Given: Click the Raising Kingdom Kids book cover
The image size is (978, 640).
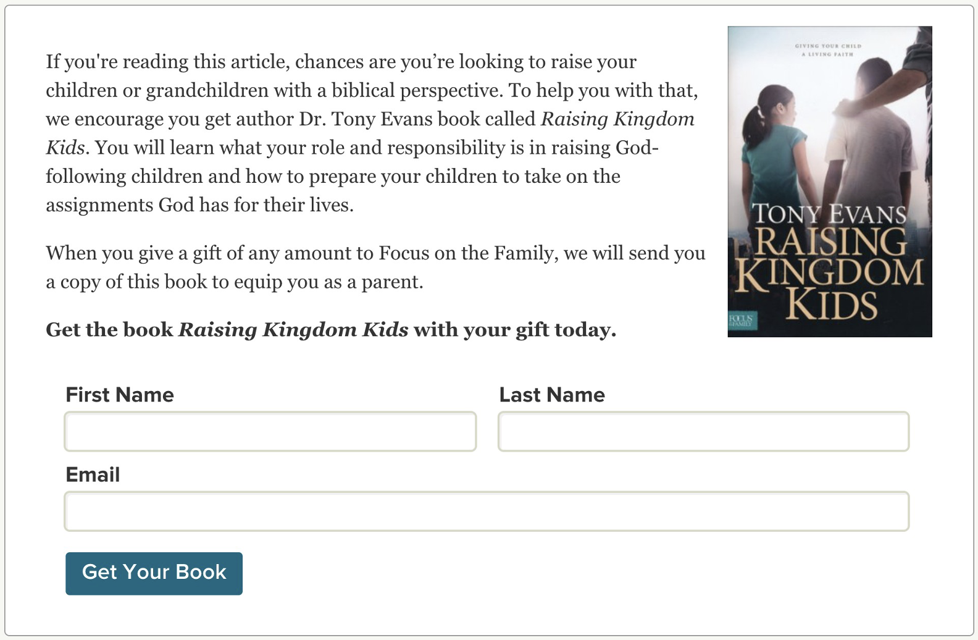Looking at the screenshot, I should point(829,181).
